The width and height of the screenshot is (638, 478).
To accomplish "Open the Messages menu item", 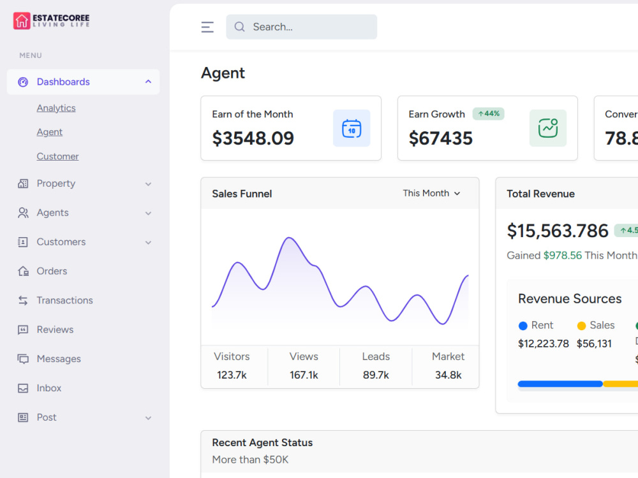I will [x=83, y=359].
